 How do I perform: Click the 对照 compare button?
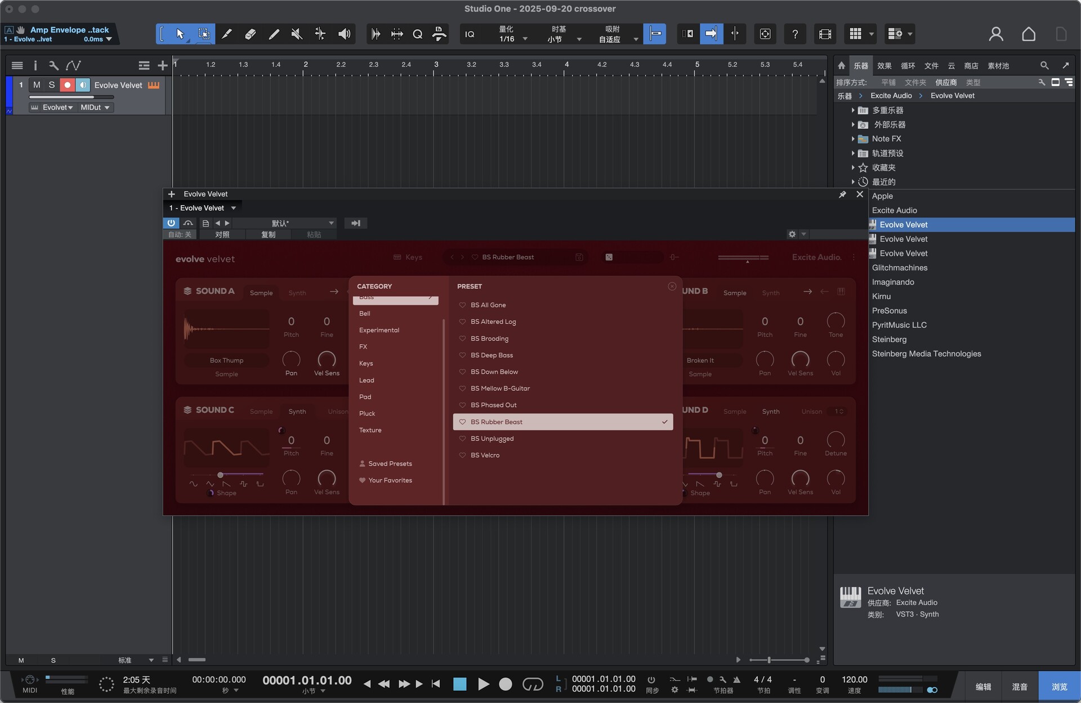pos(222,235)
